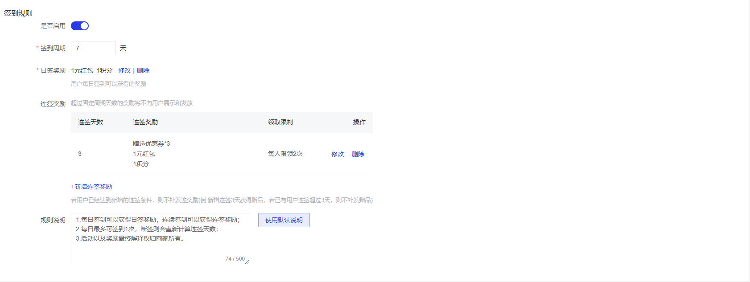Click 删除 next to 日签奖励
The height and width of the screenshot is (282, 750).
(143, 70)
